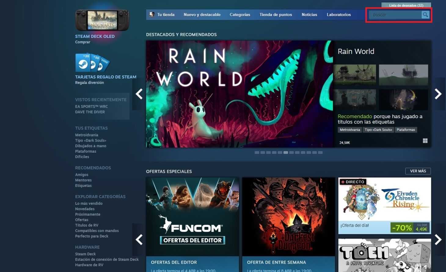446x272 pixels.
Task: Open Lista de deseados (32)
Action: point(406,5)
